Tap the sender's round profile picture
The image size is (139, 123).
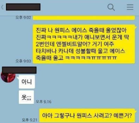pyautogui.click(x=8, y=77)
